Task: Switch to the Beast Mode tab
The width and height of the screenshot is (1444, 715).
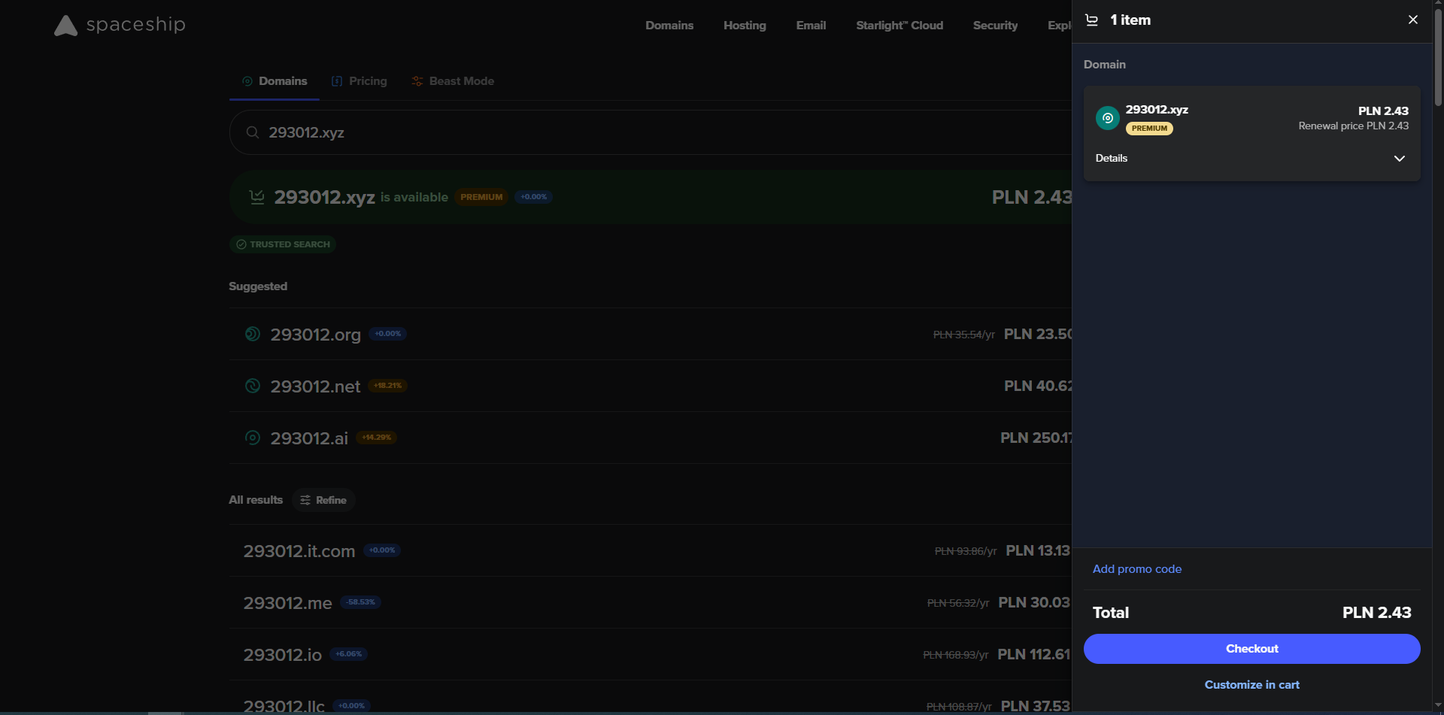Action: [453, 81]
